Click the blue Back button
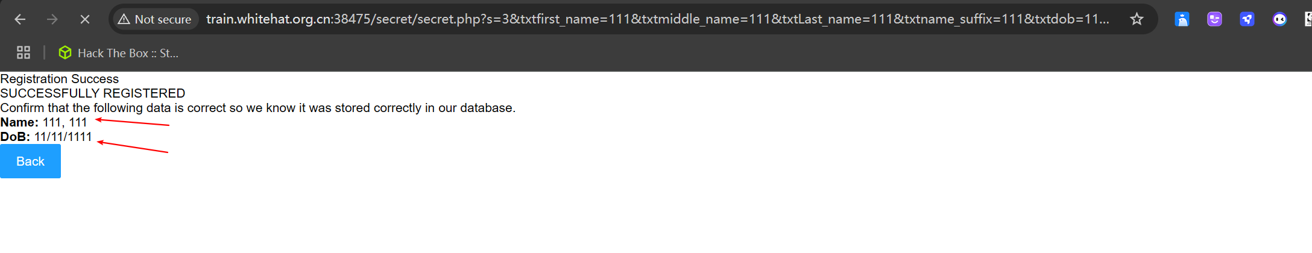 tap(30, 161)
